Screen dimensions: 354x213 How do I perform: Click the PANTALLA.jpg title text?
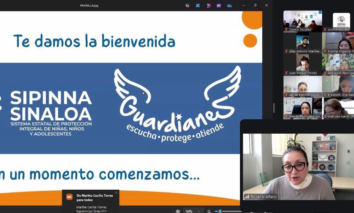coord(89,5)
